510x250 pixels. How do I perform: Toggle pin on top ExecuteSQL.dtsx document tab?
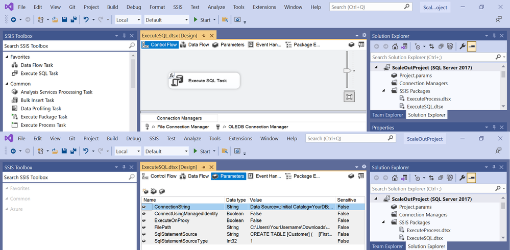[x=204, y=36]
